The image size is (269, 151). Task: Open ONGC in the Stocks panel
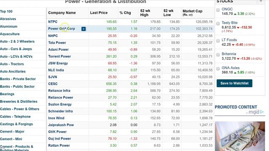pyautogui.click(x=227, y=9)
